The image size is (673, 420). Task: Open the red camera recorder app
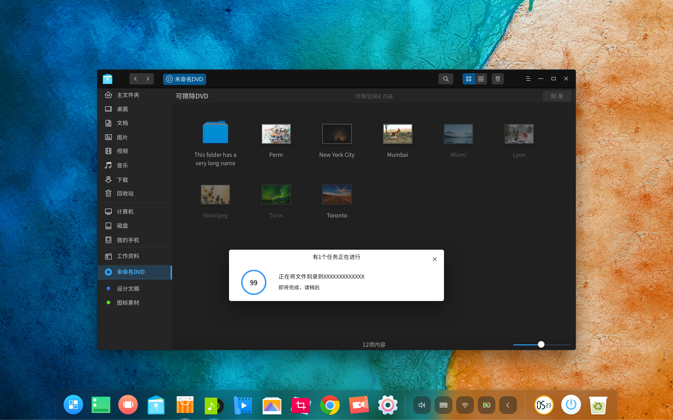click(x=359, y=405)
